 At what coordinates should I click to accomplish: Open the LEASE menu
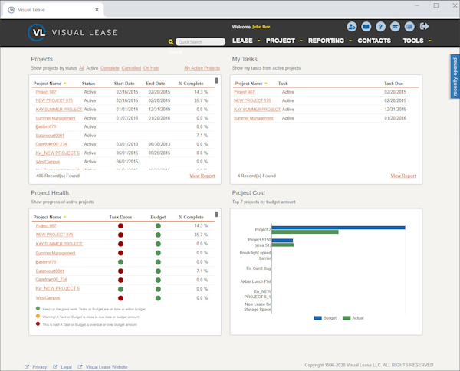(242, 41)
